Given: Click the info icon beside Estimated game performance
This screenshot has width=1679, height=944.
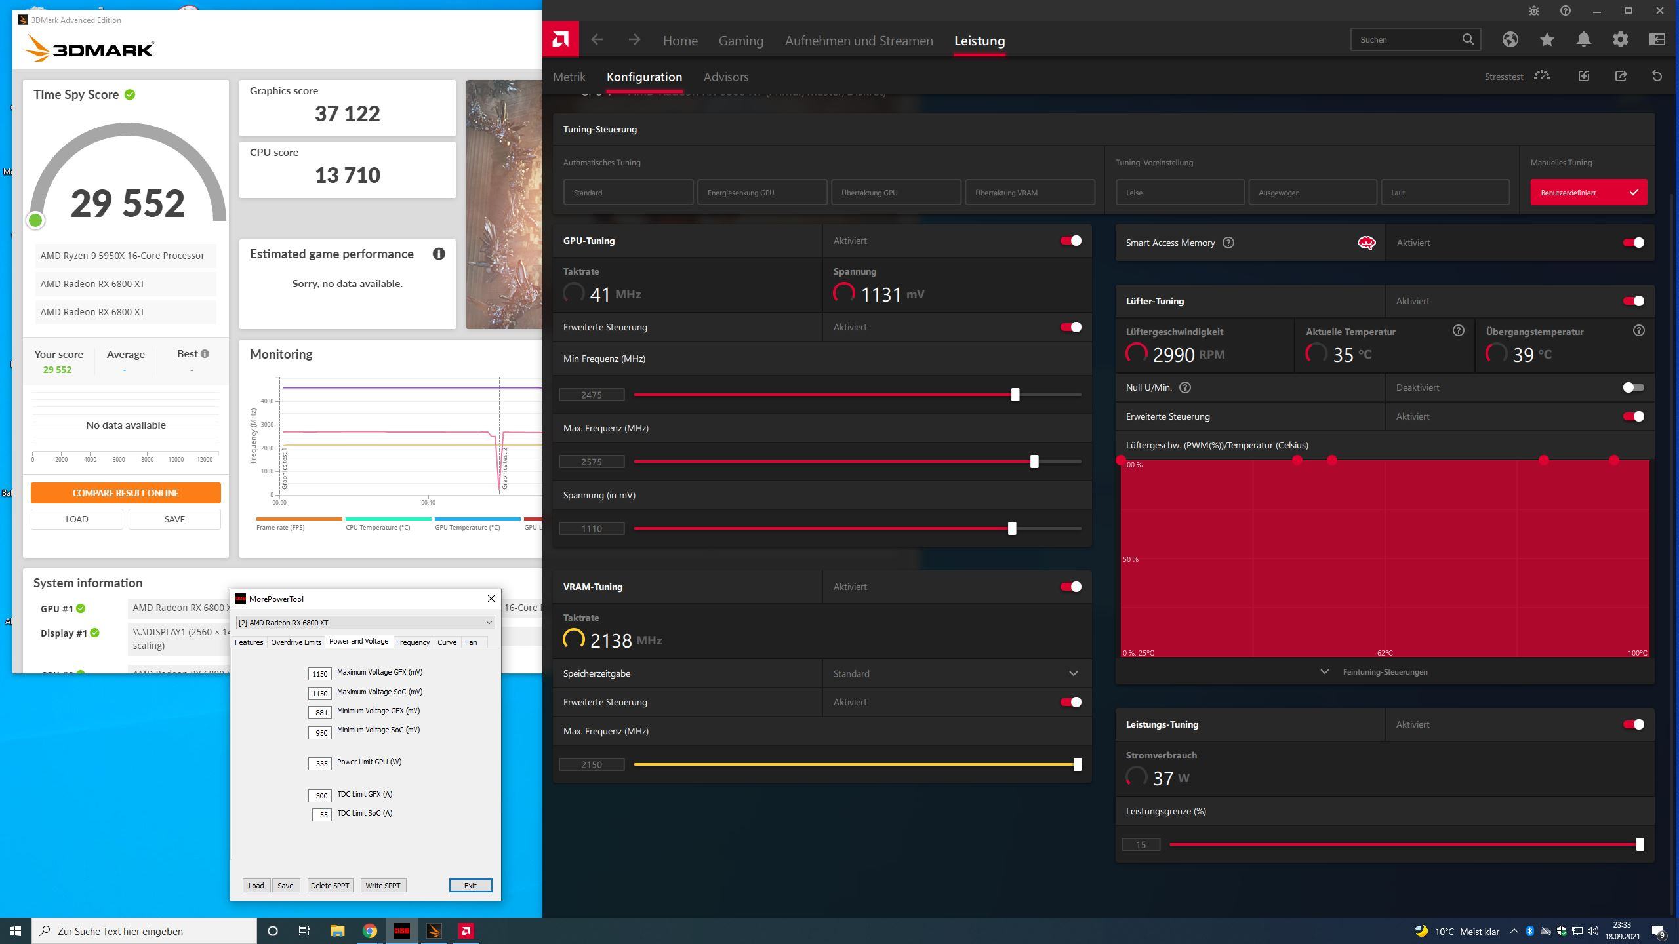Looking at the screenshot, I should [x=439, y=254].
